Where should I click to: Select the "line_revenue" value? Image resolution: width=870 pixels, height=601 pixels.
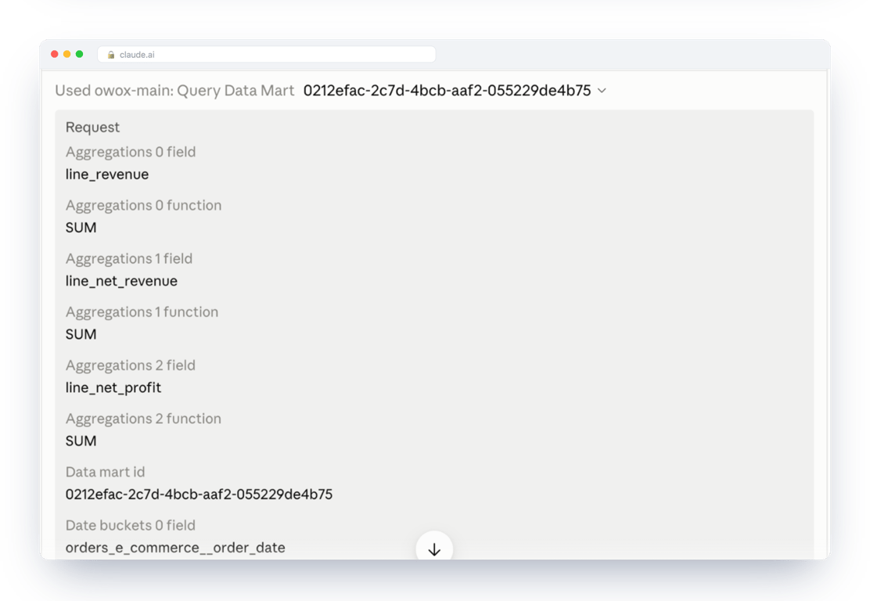coord(107,175)
